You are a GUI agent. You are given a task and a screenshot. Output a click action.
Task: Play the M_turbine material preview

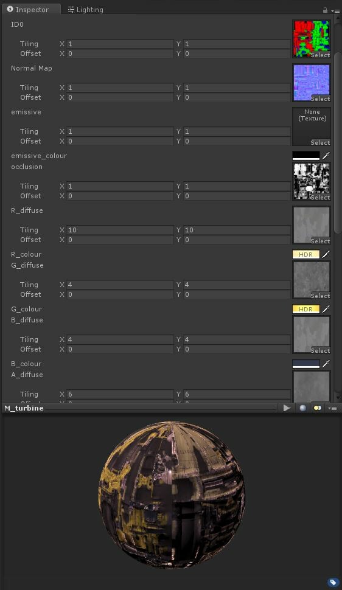(287, 408)
